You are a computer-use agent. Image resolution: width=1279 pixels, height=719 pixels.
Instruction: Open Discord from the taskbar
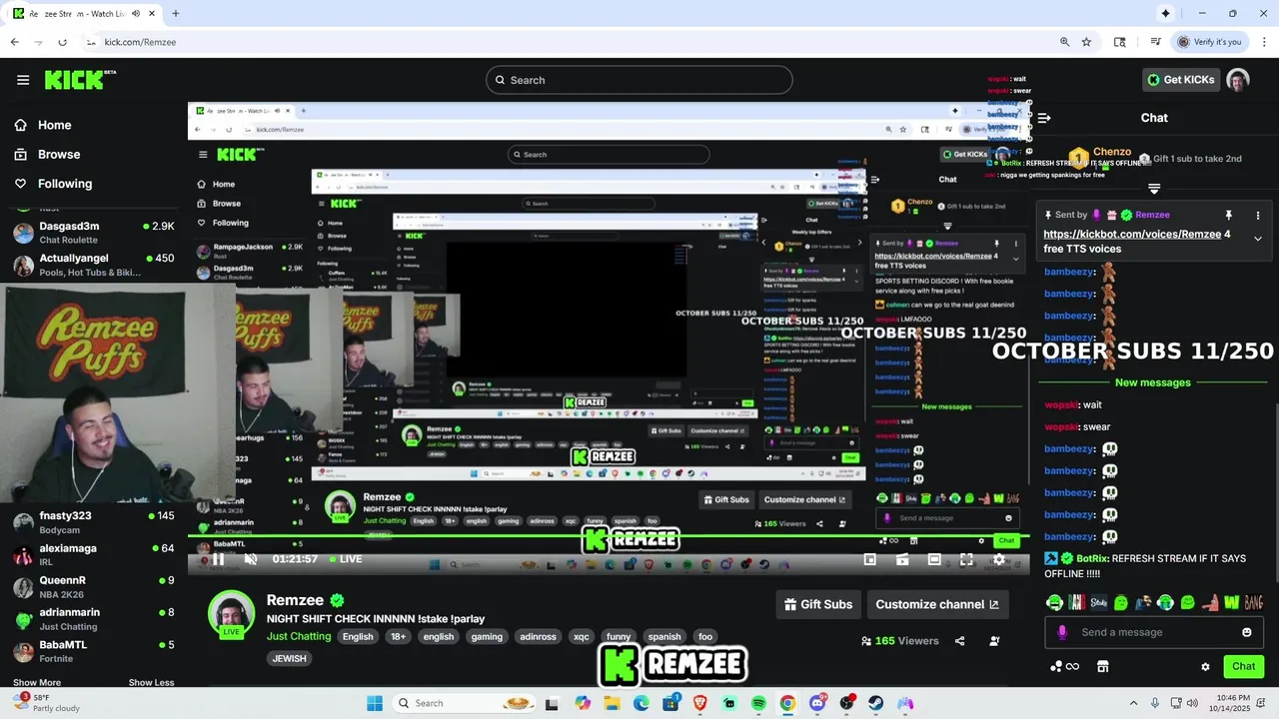point(817,703)
